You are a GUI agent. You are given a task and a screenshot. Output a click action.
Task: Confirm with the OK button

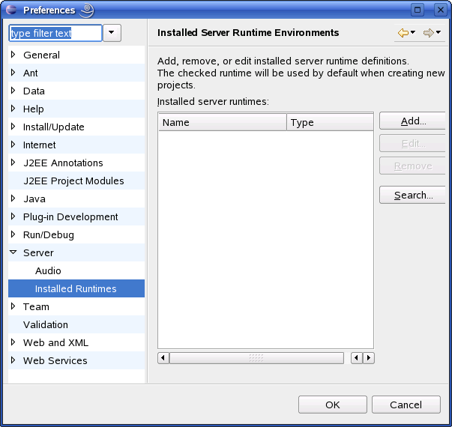333,405
